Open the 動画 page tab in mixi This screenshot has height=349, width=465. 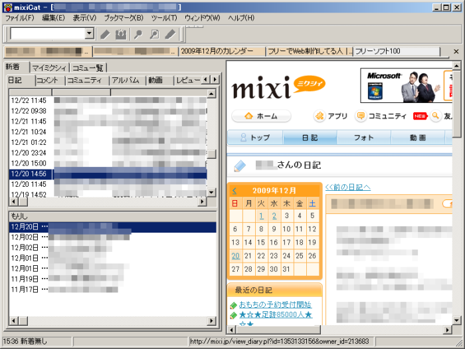[418, 138]
